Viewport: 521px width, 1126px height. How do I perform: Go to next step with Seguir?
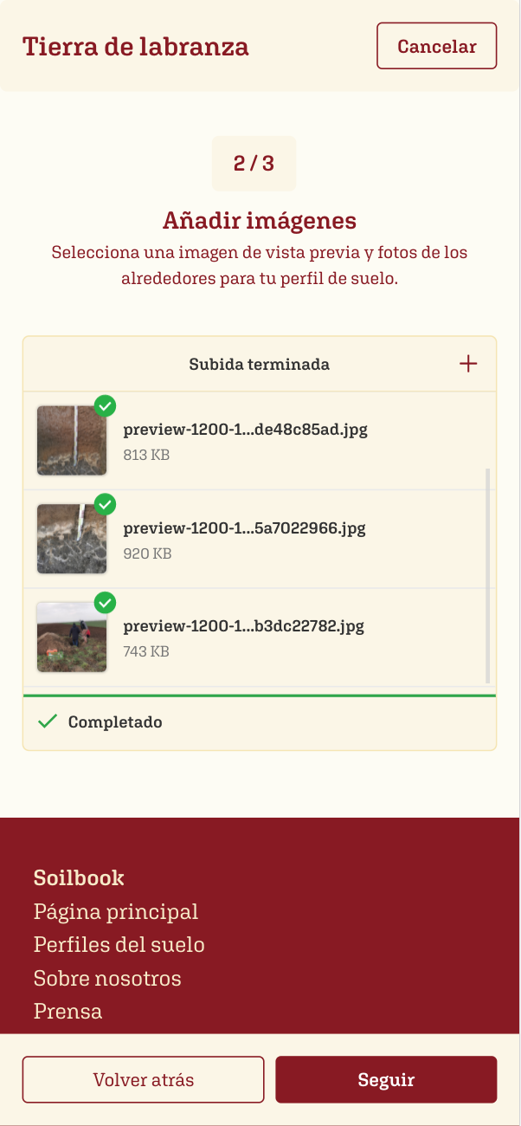386,1080
